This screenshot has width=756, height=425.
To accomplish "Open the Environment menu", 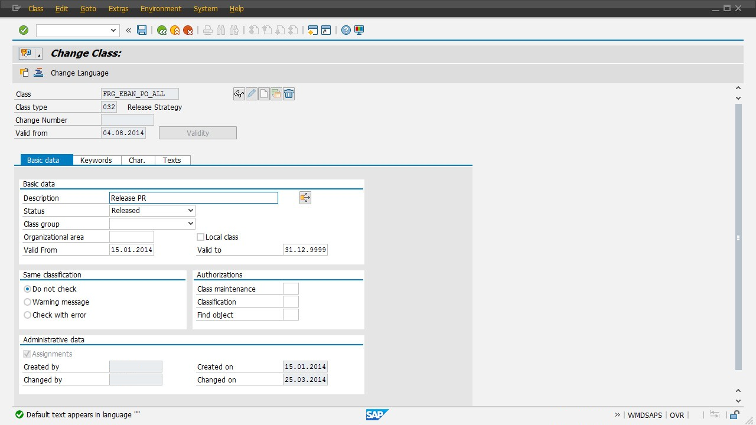I will click(161, 9).
